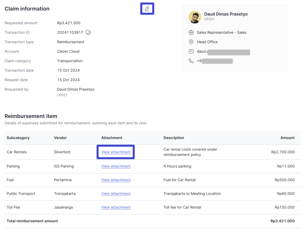Click the Rp150.000 amount cell
Screen dimensions: 307x237
click(x=285, y=207)
